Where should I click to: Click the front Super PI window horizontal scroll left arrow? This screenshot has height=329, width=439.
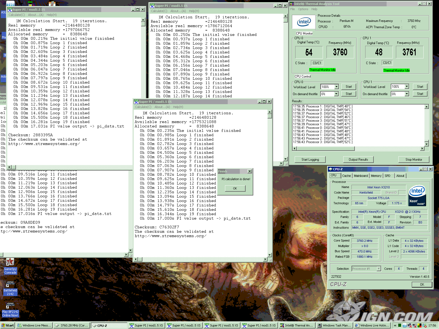point(136,259)
